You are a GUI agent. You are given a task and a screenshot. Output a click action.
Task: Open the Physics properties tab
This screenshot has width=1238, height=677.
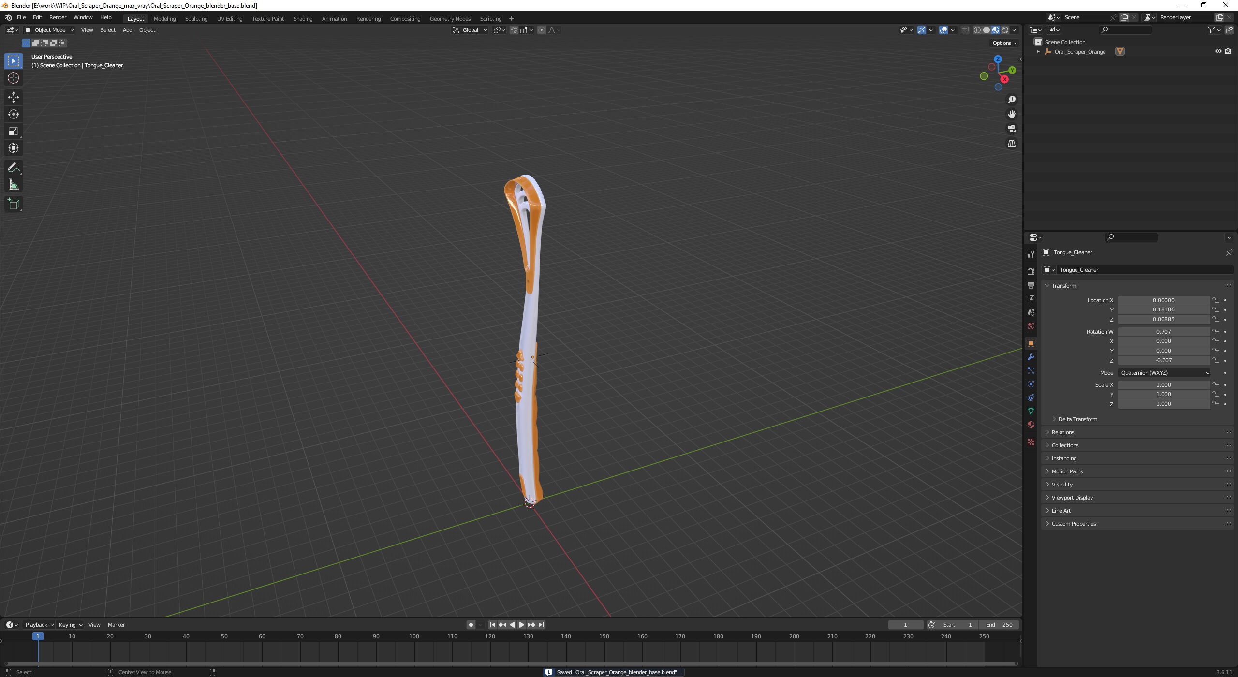pyautogui.click(x=1031, y=384)
